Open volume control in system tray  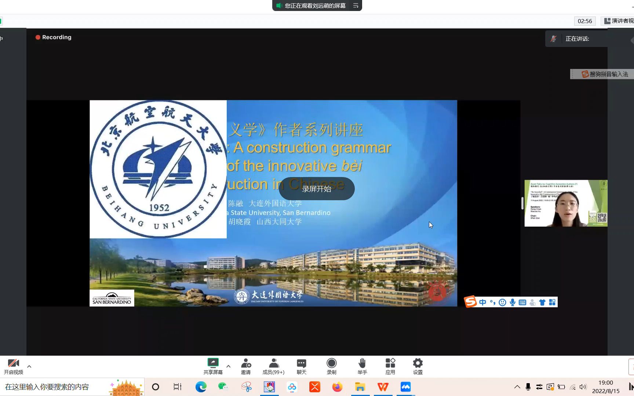tap(583, 387)
